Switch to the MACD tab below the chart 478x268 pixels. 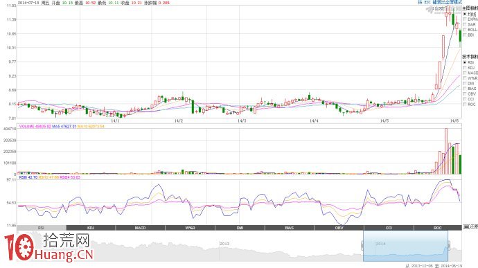(141, 228)
